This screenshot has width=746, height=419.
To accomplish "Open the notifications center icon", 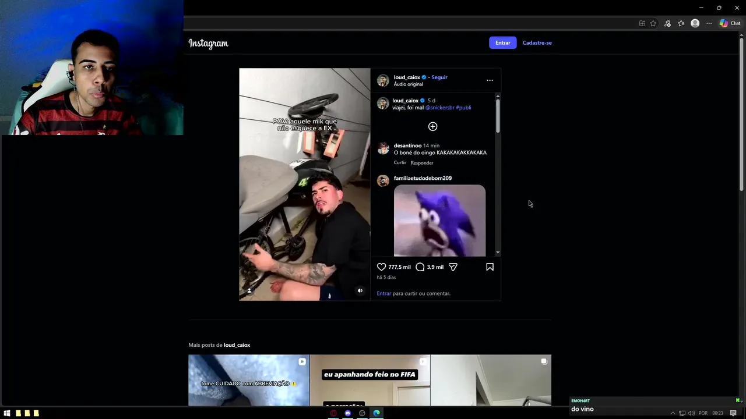I will pos(733,413).
